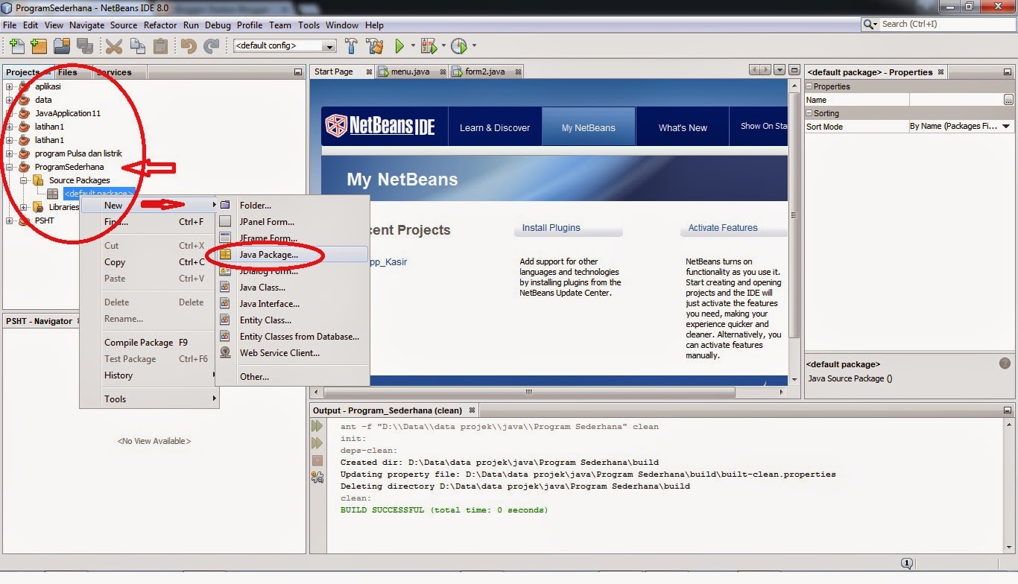The height and width of the screenshot is (584, 1018).
Task: Choose Java Package... from New submenu
Action: click(293, 255)
